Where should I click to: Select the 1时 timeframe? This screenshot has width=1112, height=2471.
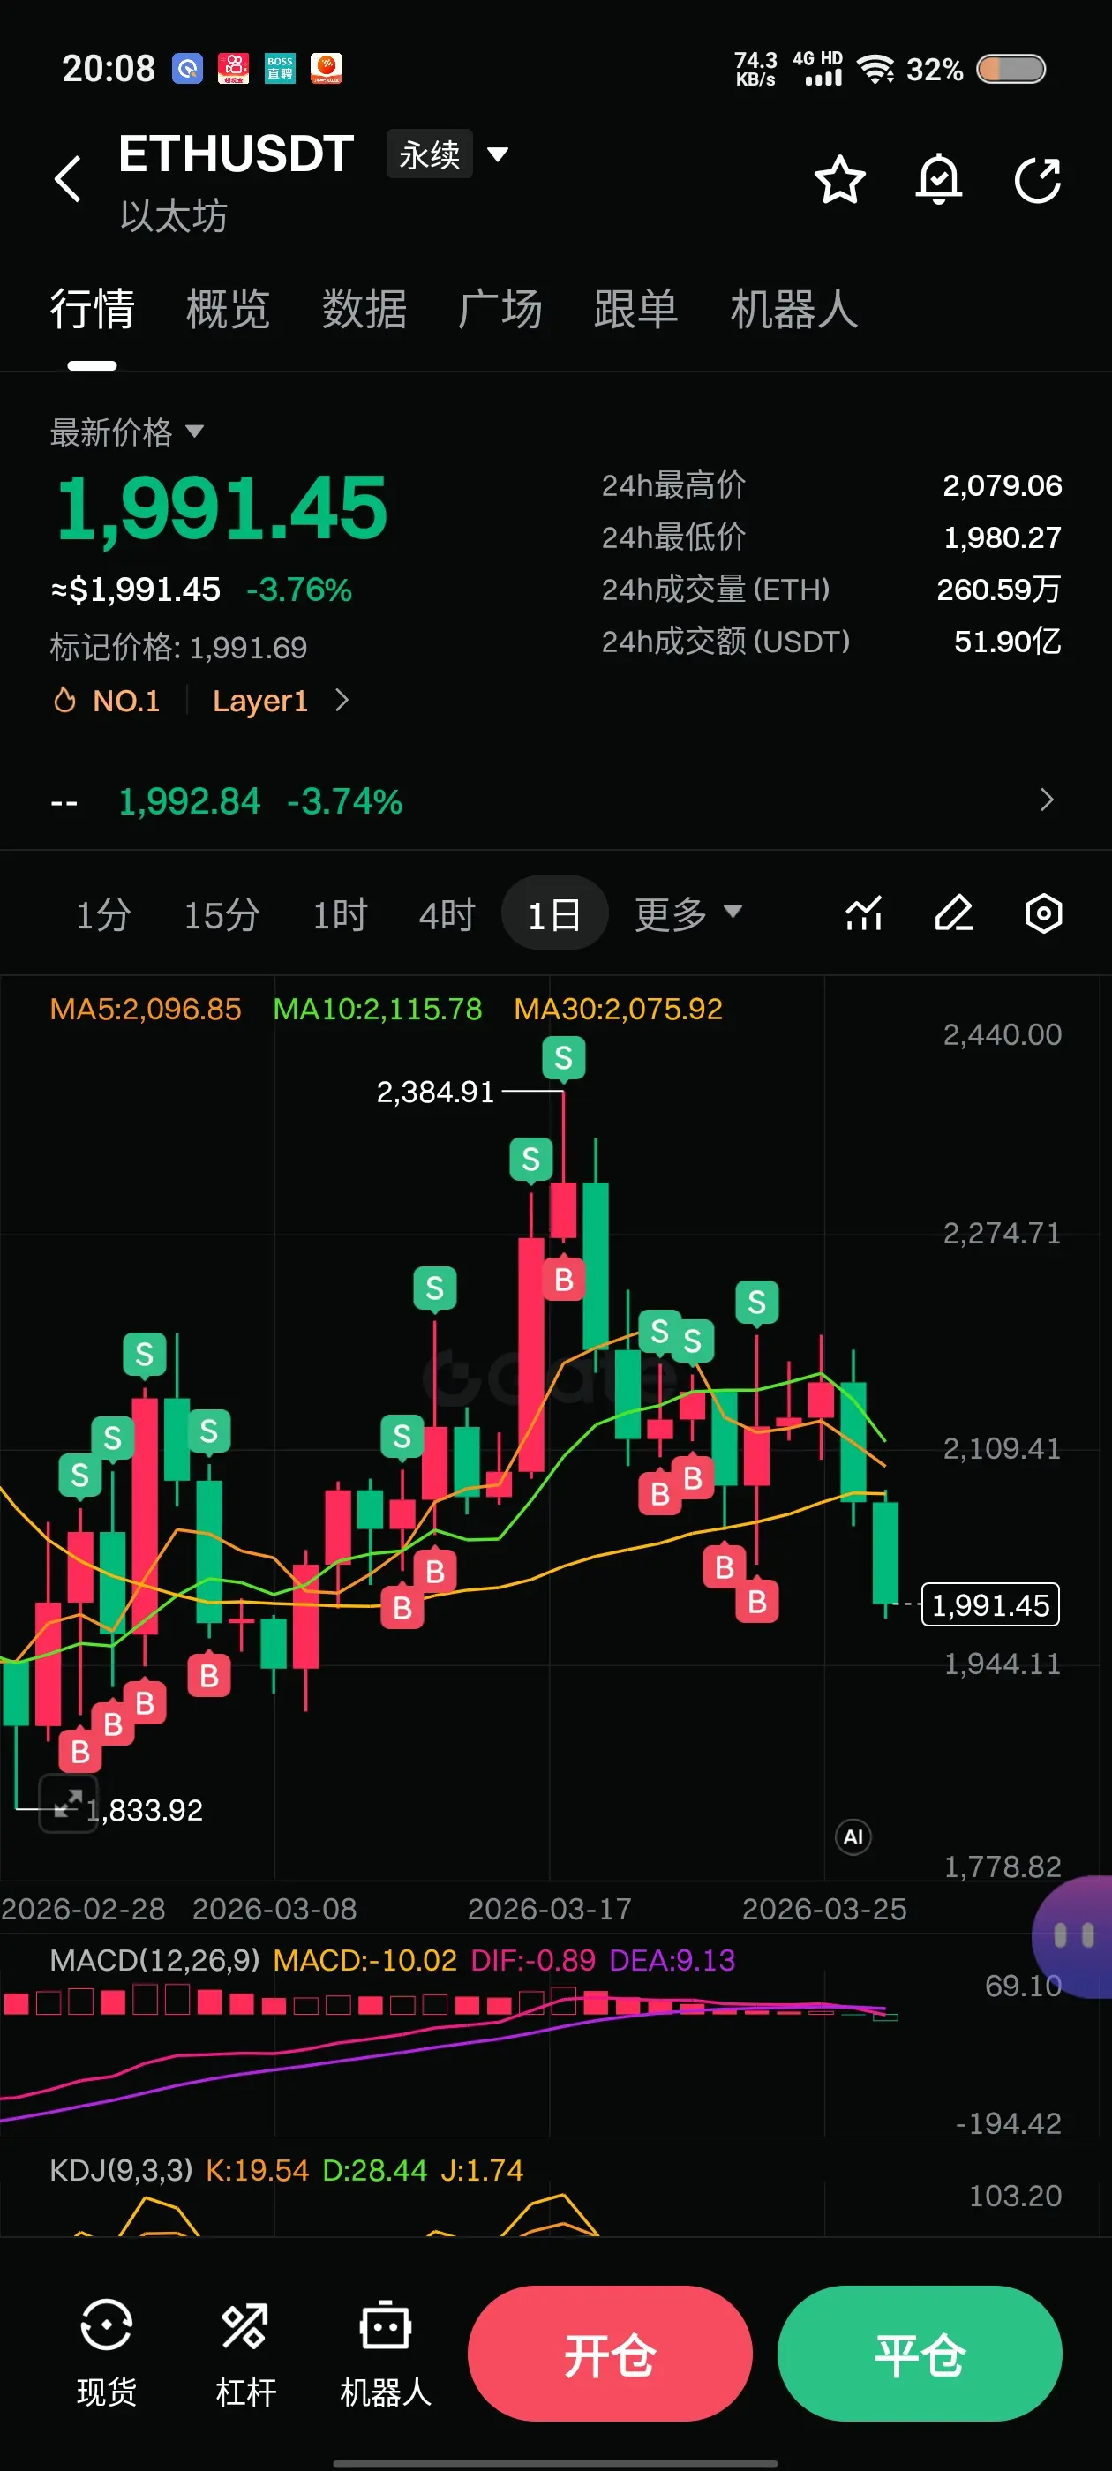(x=341, y=914)
